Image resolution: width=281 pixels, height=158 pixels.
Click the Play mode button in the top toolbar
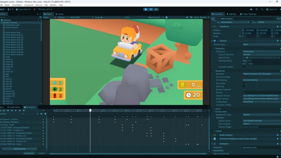[x=146, y=9]
